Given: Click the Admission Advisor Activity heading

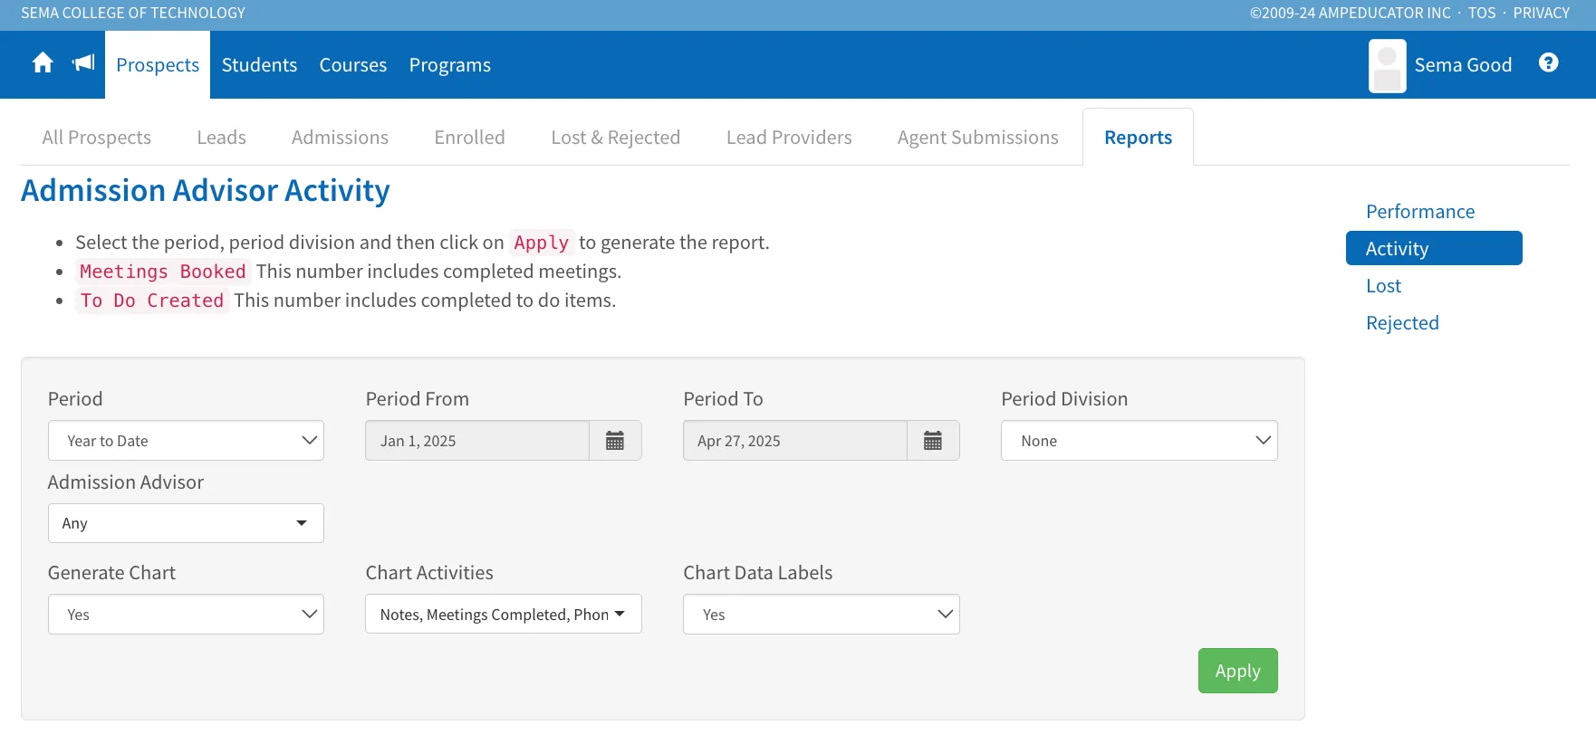Looking at the screenshot, I should (x=206, y=191).
